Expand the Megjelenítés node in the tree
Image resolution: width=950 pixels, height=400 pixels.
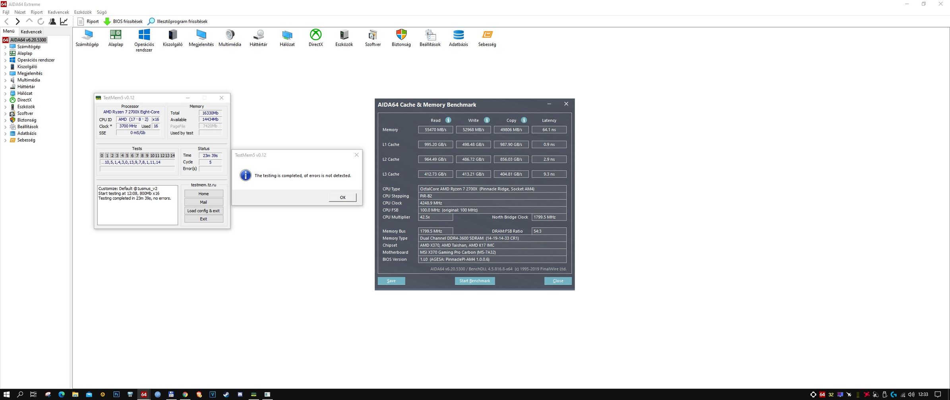tap(5, 73)
